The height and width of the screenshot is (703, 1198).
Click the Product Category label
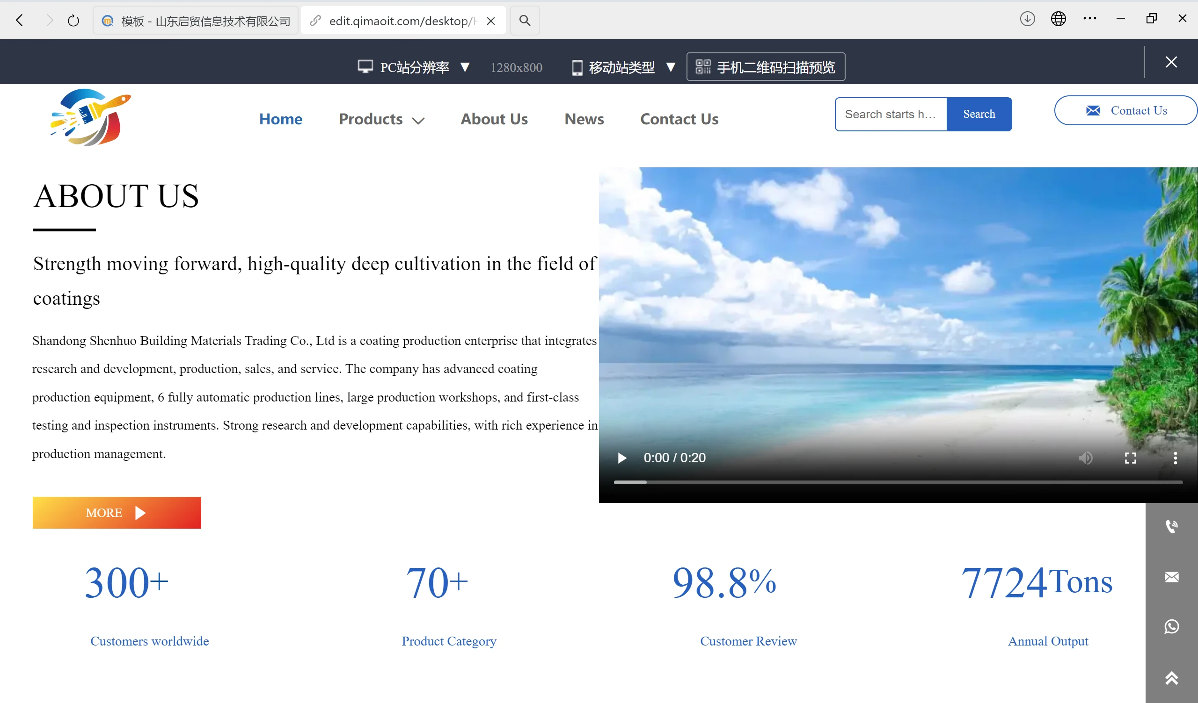(x=449, y=641)
